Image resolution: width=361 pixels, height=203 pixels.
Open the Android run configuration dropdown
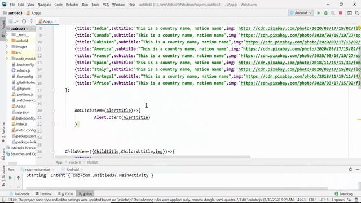point(301,13)
